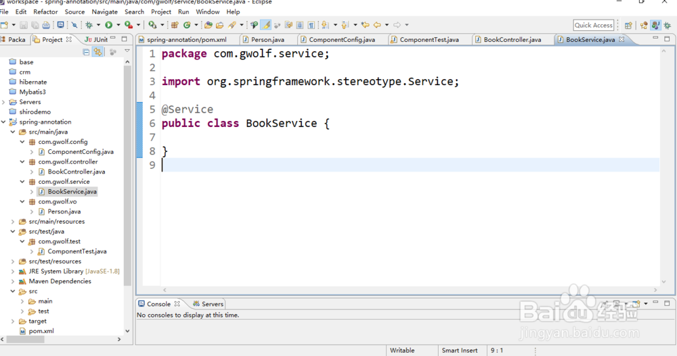Viewport: 677px width, 356px height.
Task: Select pom.xml in the project tree
Action: (41, 331)
